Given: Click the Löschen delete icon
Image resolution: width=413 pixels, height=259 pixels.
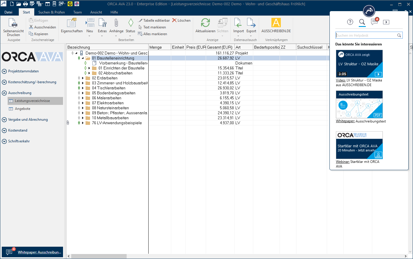Looking at the screenshot, I should (175, 21).
